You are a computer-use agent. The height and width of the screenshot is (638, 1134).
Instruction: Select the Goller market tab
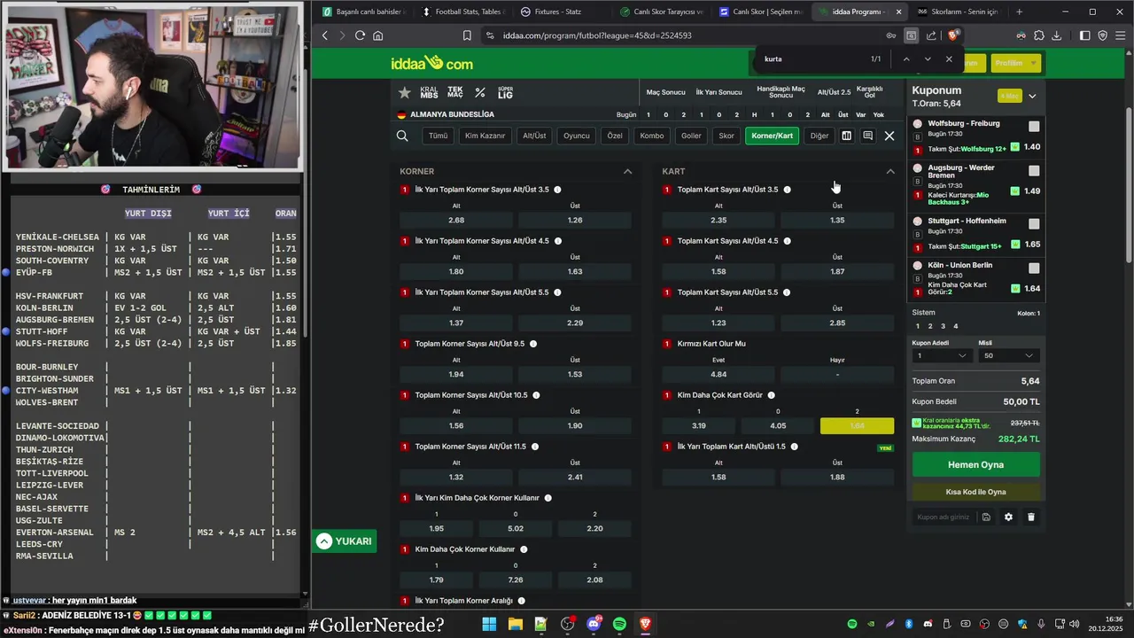coord(691,136)
